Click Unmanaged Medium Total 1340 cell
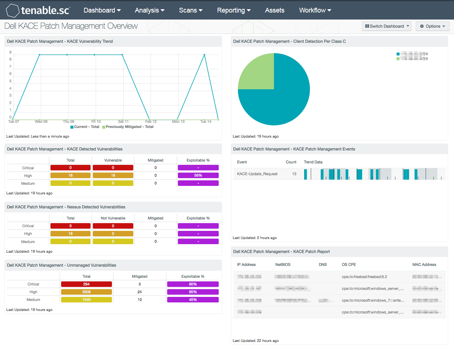 (87, 300)
